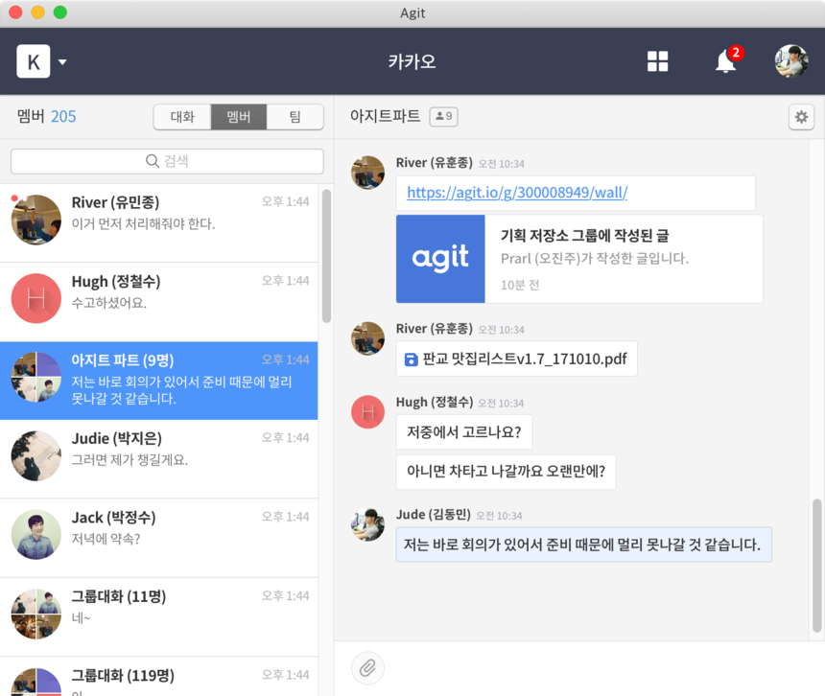Open the grid apps menu icon
This screenshot has height=696, width=825.
[657, 61]
